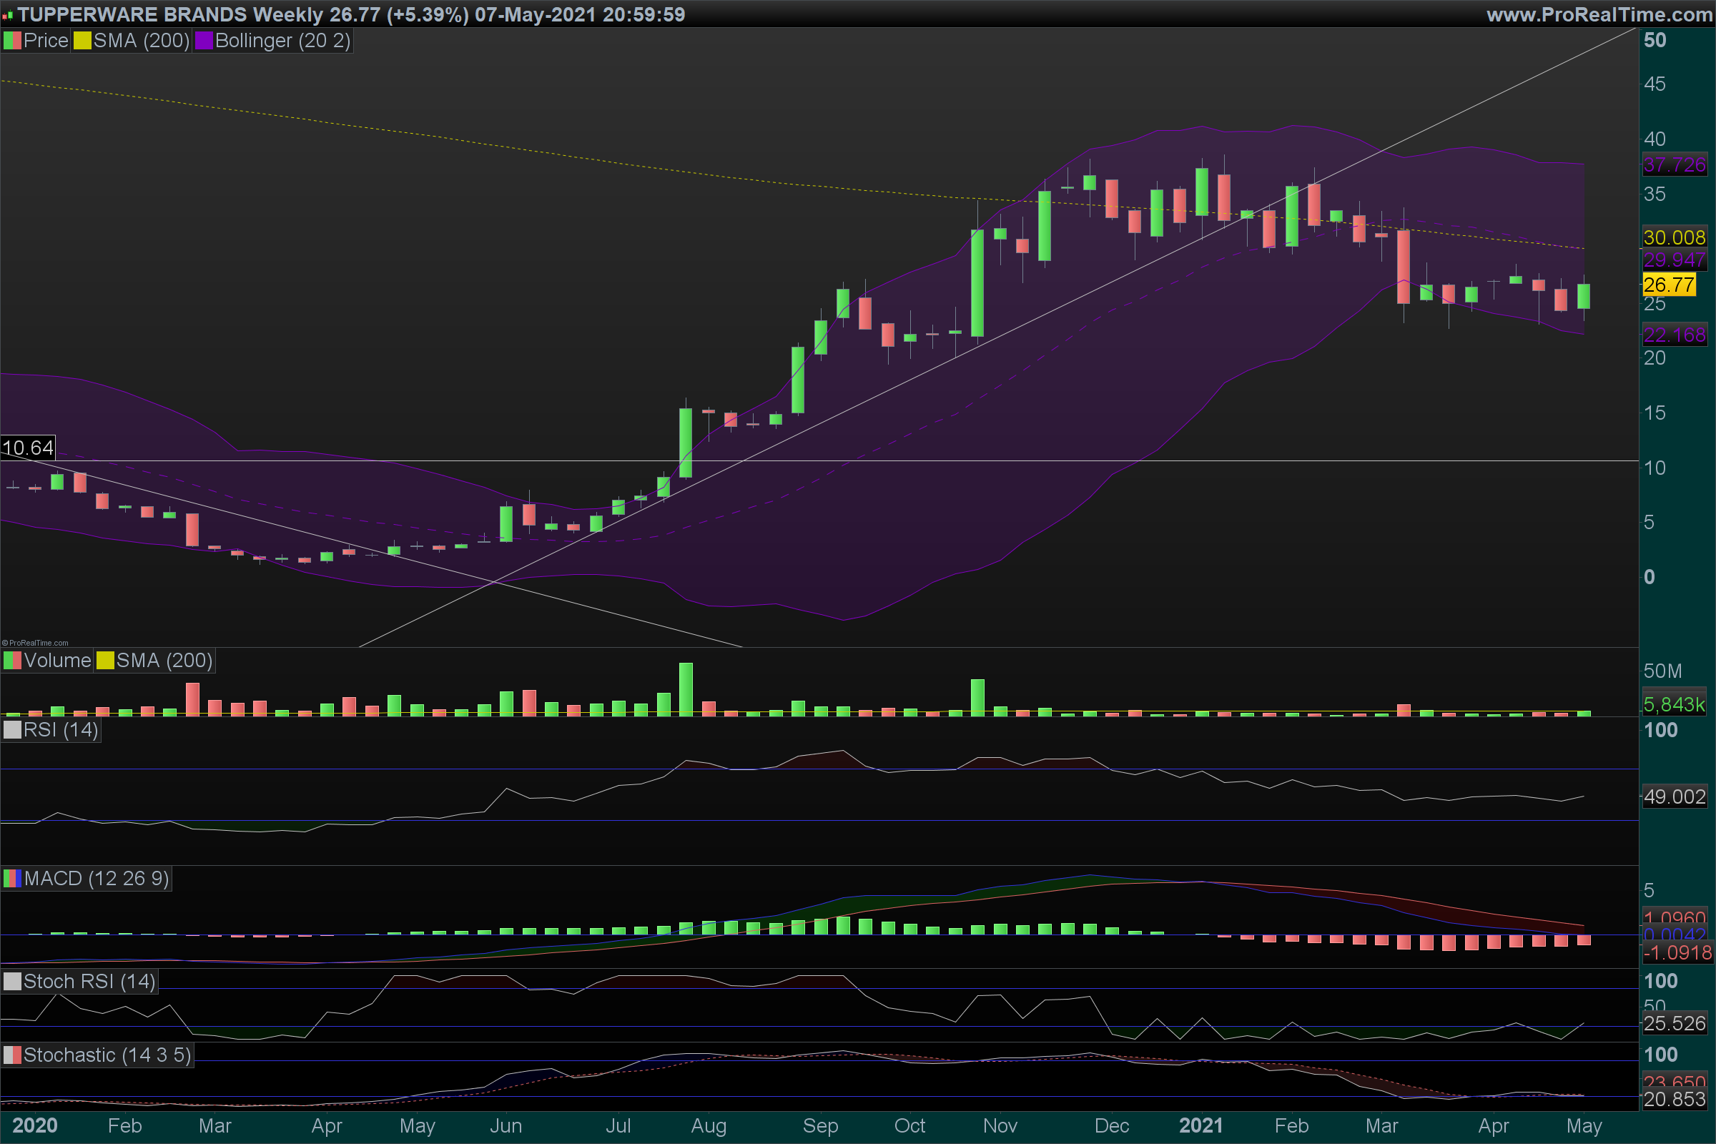Click the Aug label on the time axis

pyautogui.click(x=709, y=1125)
